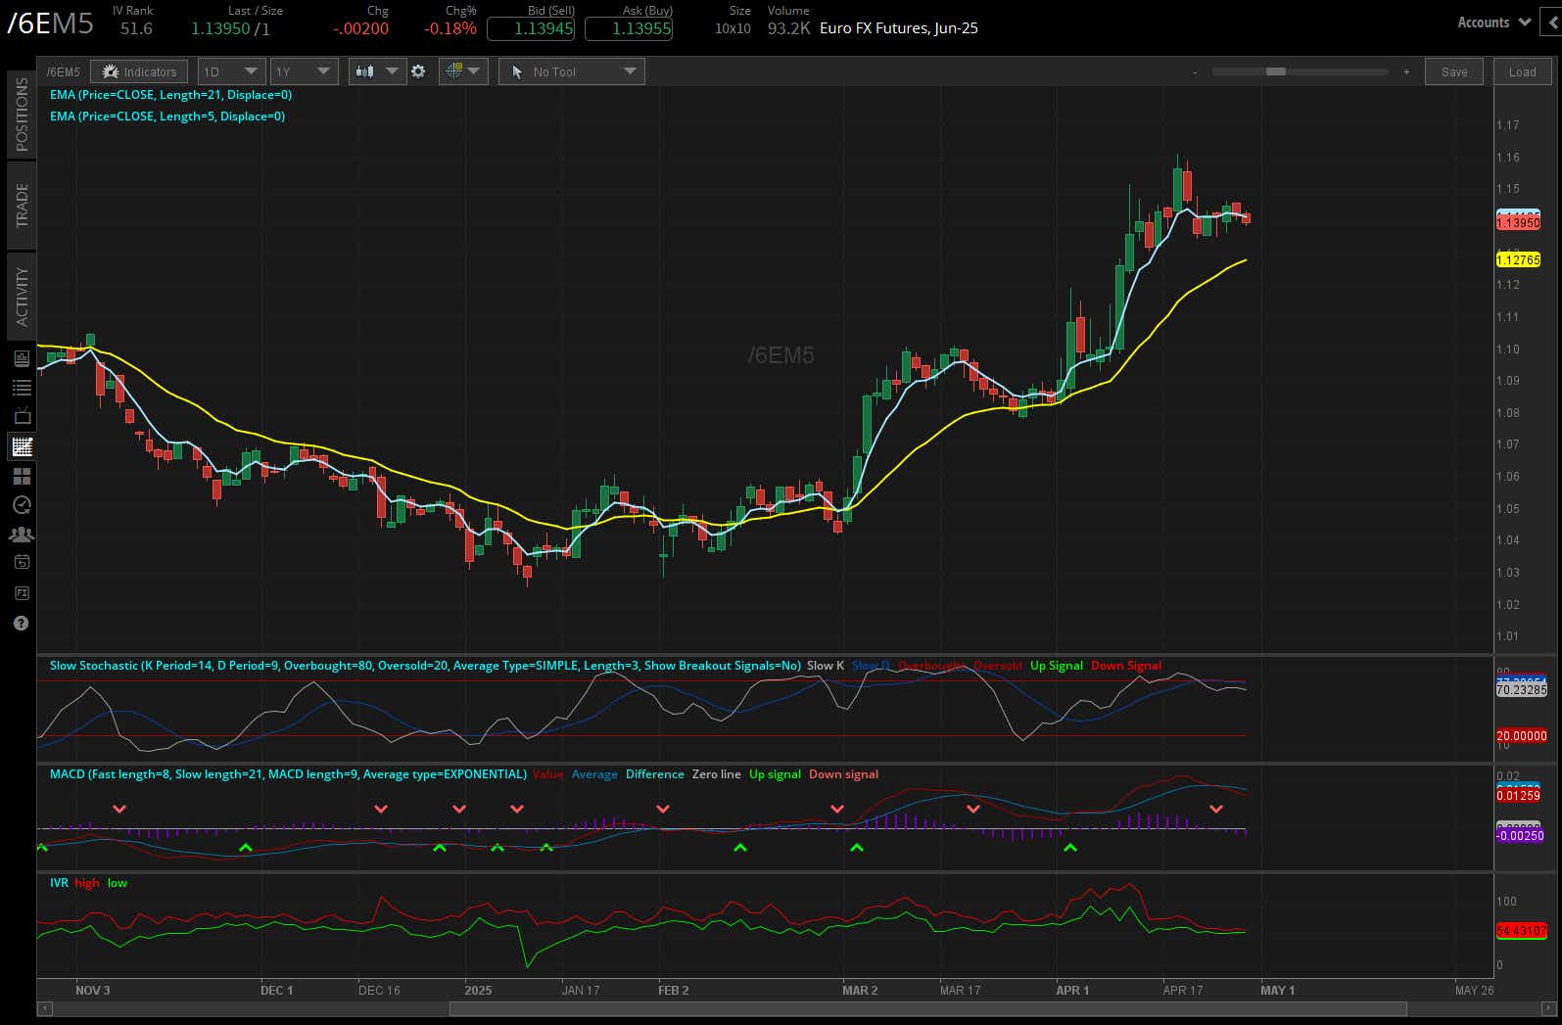1562x1025 pixels.
Task: Click the Save chart button
Action: tap(1454, 71)
